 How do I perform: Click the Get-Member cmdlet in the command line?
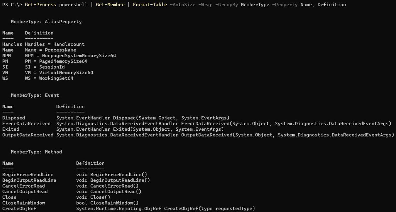pos(110,5)
